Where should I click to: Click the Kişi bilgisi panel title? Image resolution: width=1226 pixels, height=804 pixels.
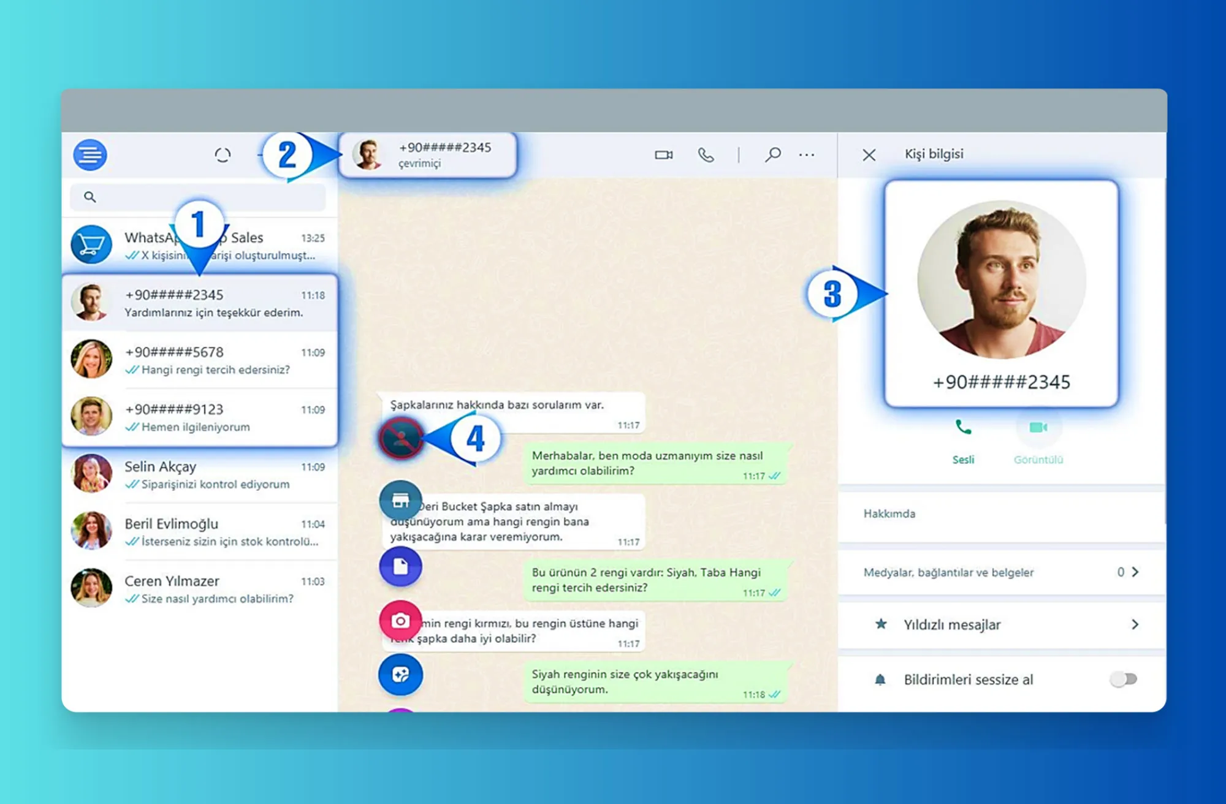point(934,154)
